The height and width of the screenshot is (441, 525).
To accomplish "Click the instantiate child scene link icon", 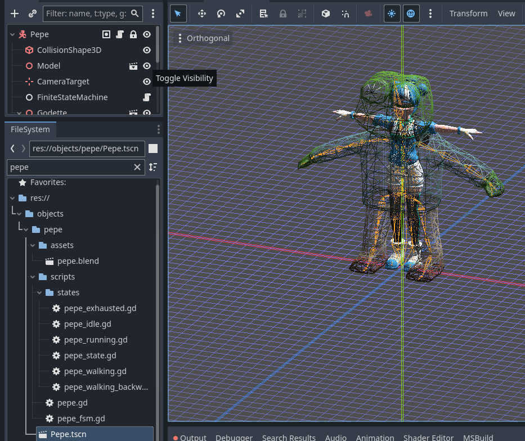I will 33,13.
